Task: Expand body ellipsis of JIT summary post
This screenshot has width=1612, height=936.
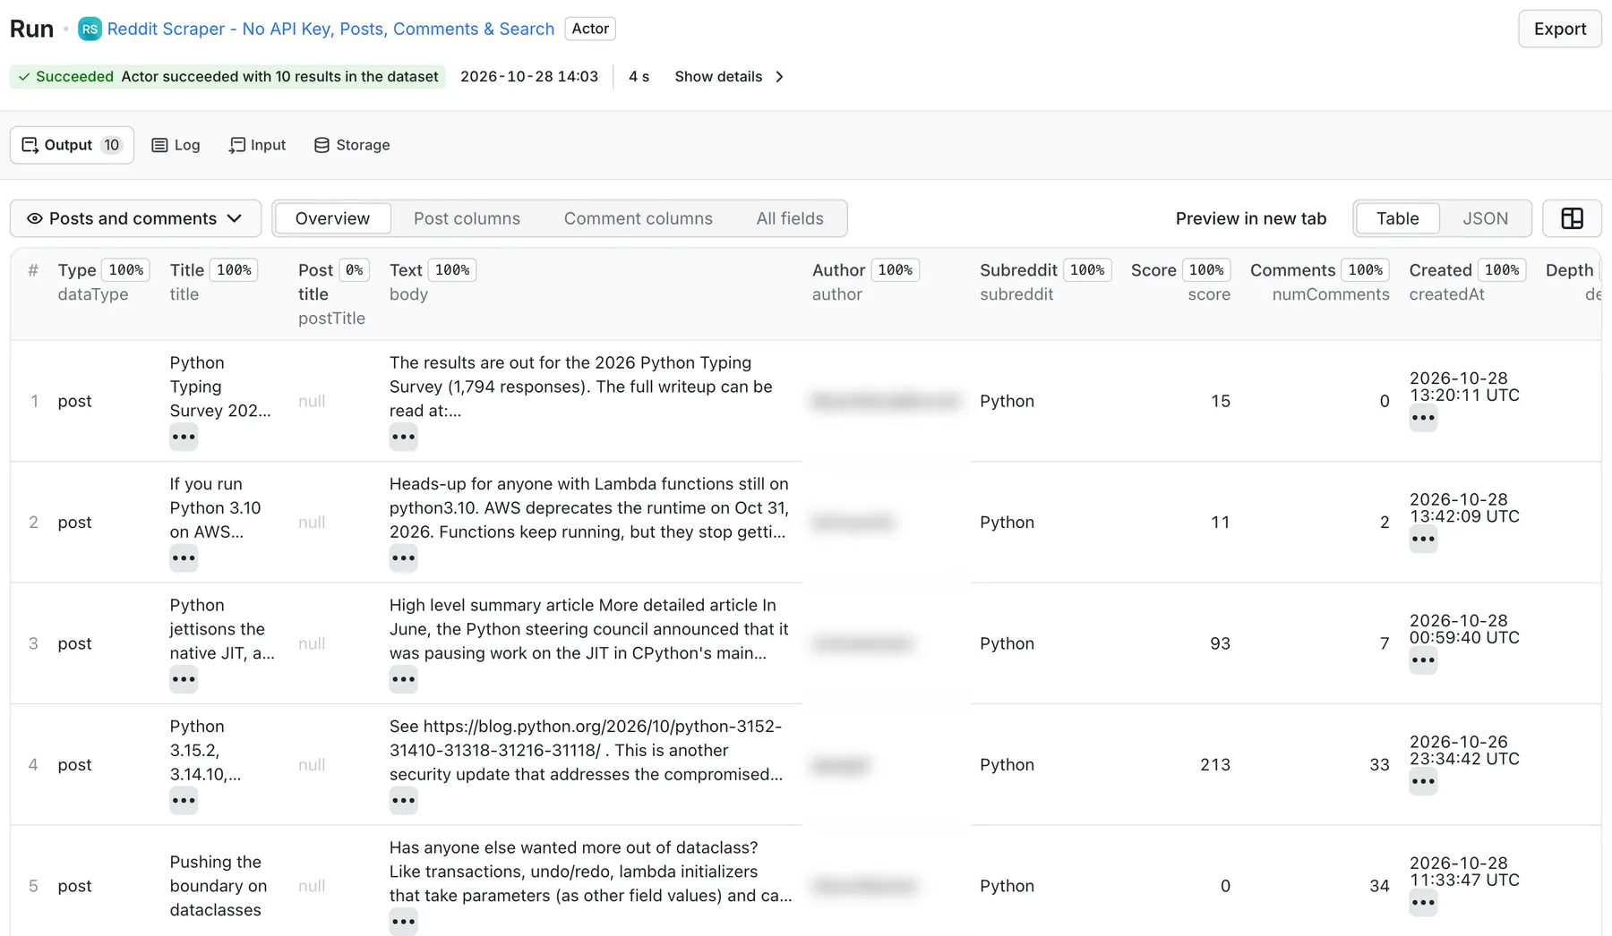Action: tap(403, 679)
